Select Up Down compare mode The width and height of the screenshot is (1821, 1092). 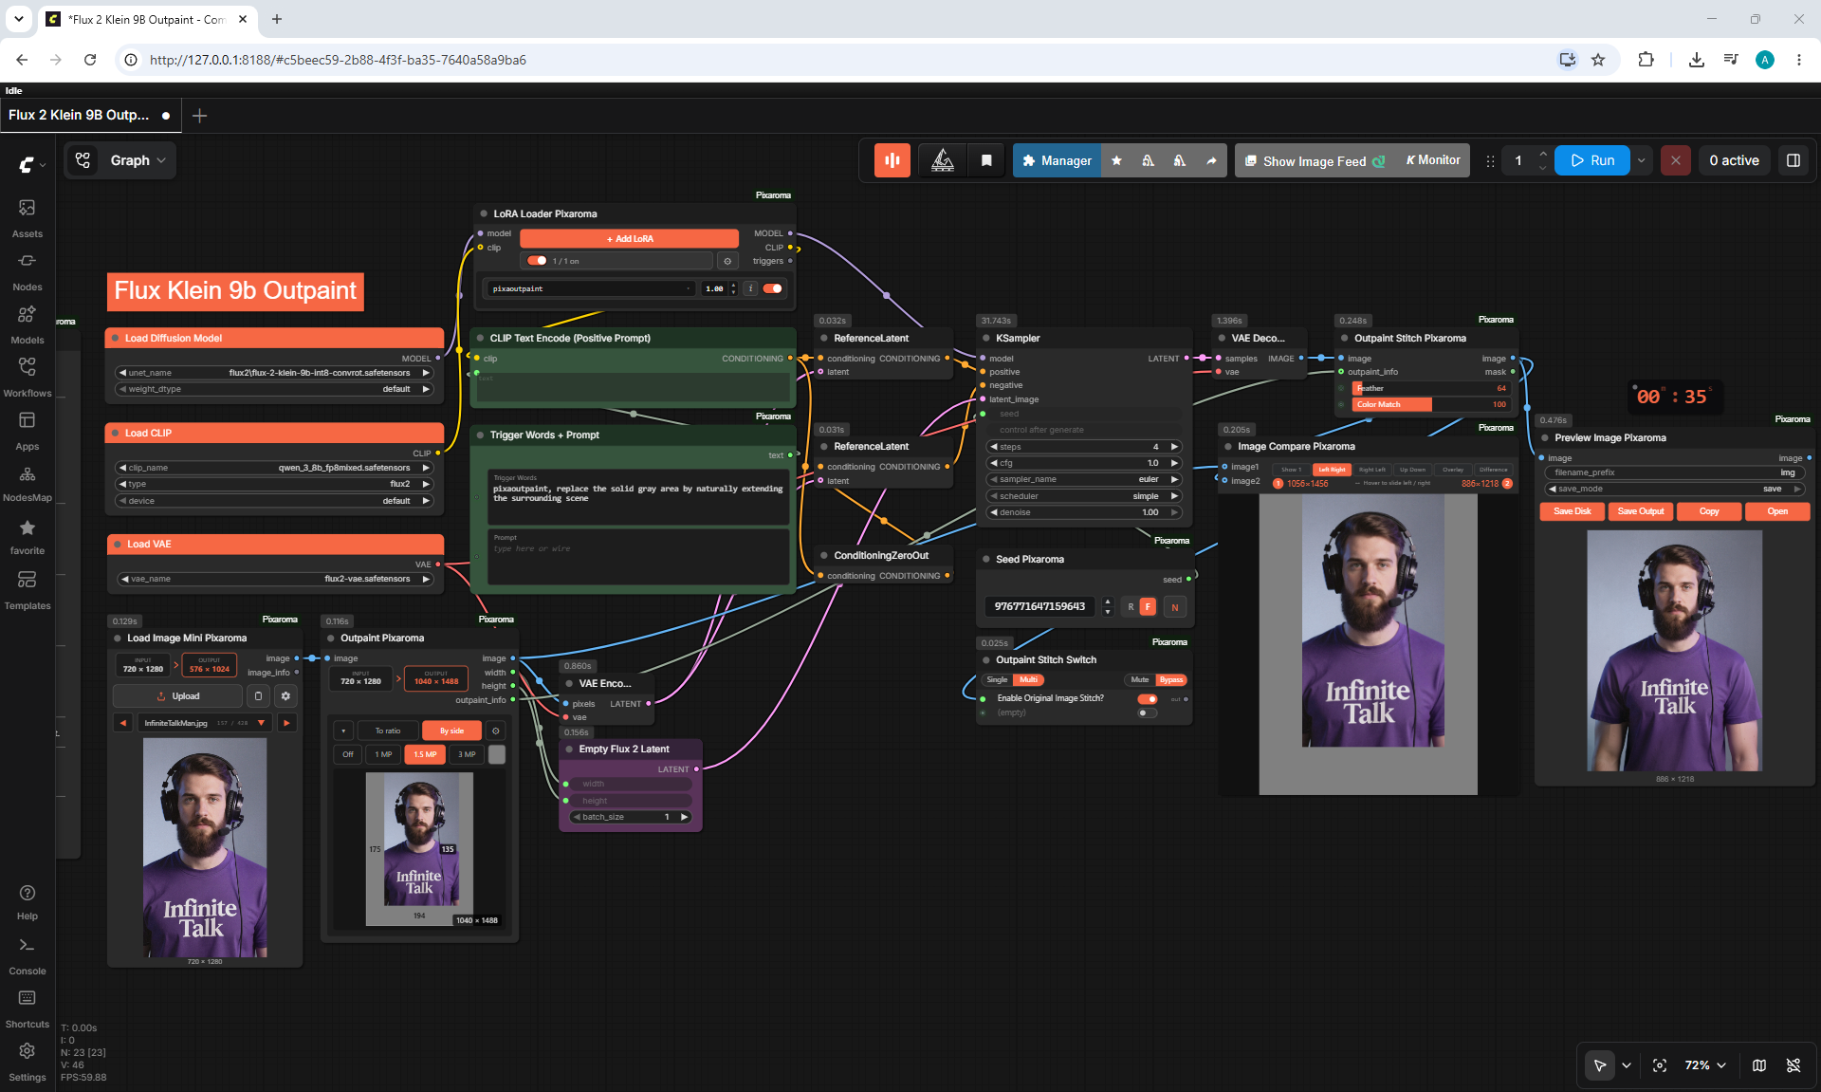[x=1412, y=470]
